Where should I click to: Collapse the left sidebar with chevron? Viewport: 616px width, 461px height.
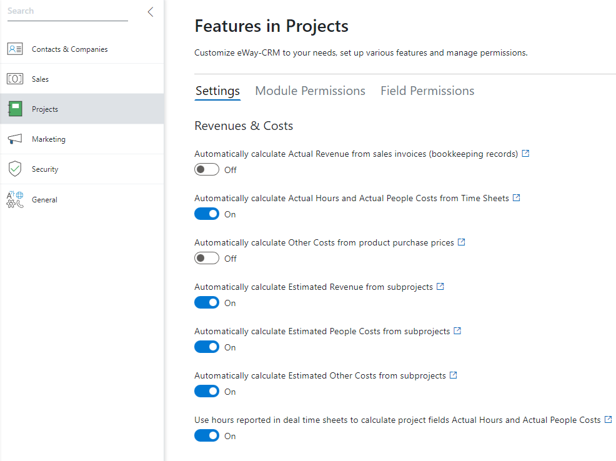[x=151, y=12]
